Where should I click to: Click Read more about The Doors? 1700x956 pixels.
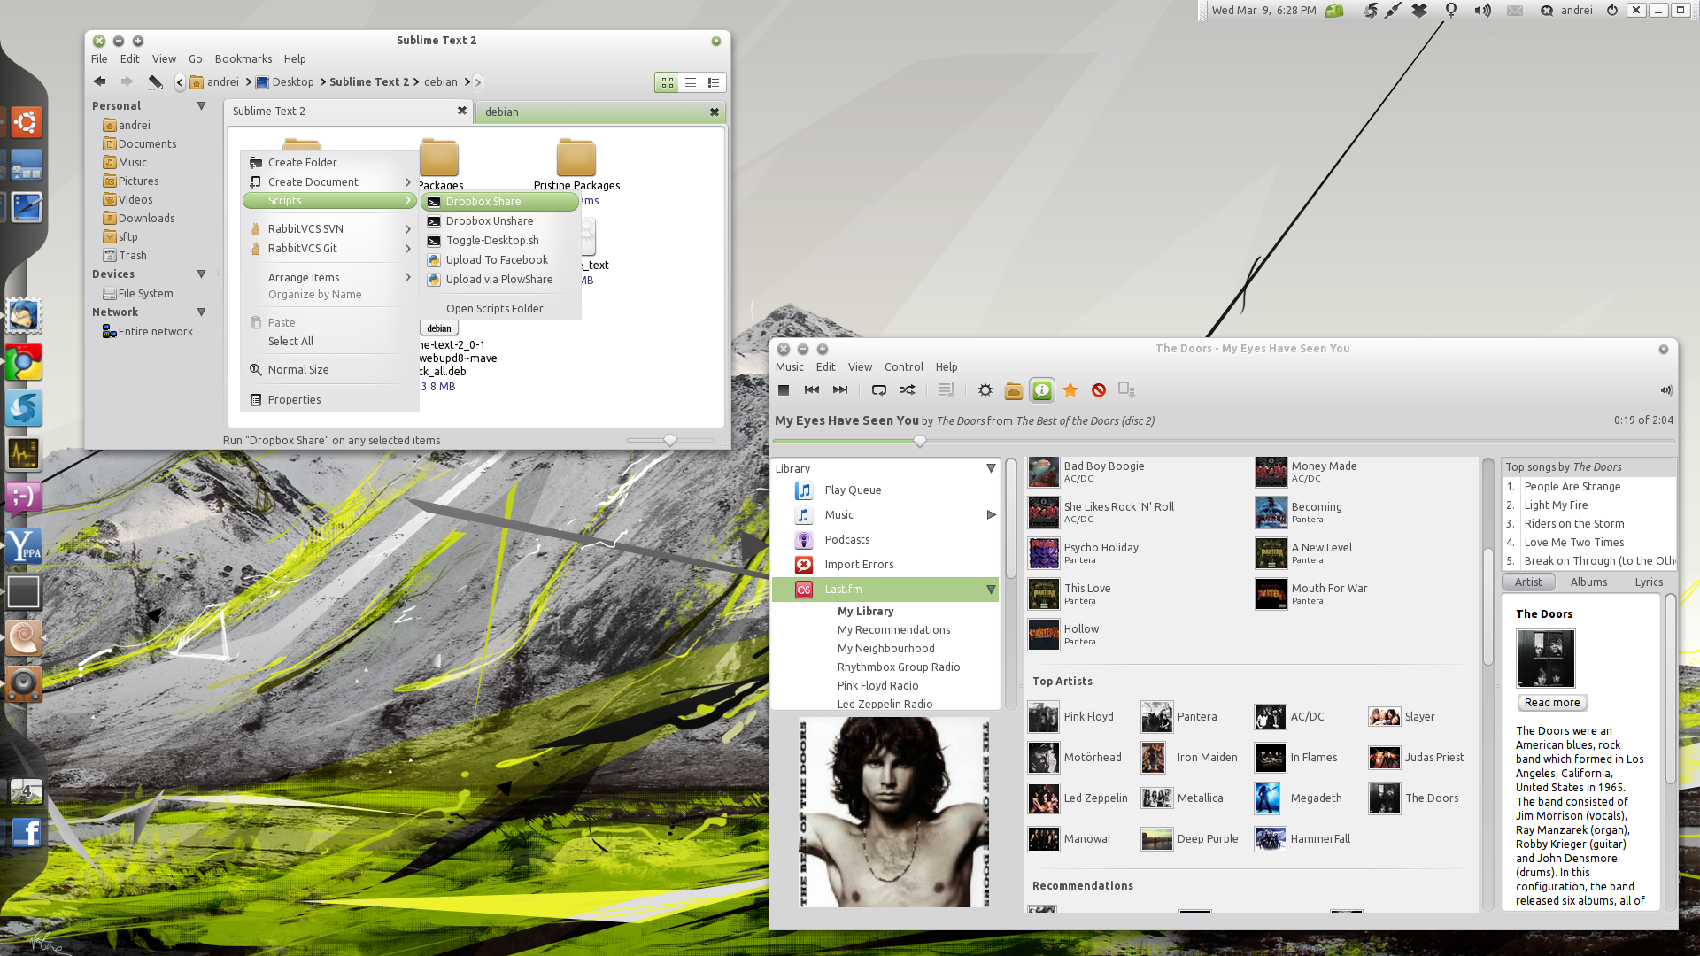pos(1552,703)
